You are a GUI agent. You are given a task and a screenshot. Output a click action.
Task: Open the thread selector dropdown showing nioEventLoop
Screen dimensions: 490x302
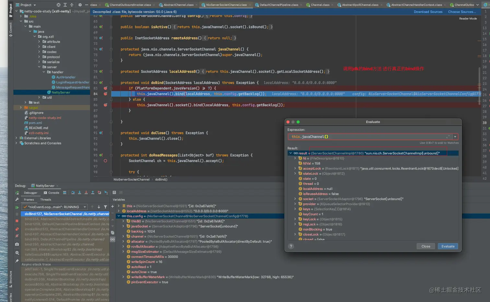(x=54, y=207)
